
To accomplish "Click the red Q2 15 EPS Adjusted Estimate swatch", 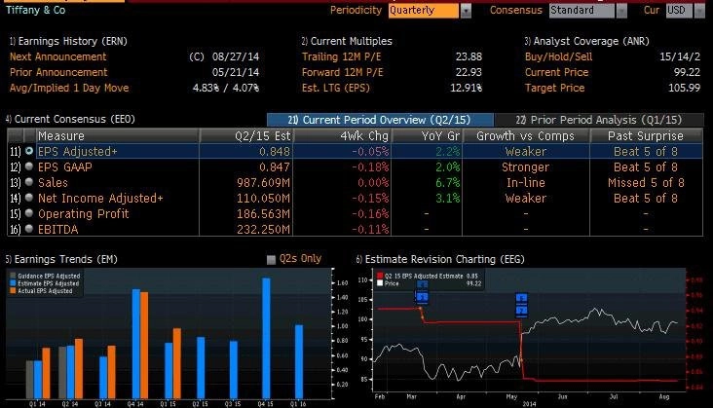I will pos(380,276).
